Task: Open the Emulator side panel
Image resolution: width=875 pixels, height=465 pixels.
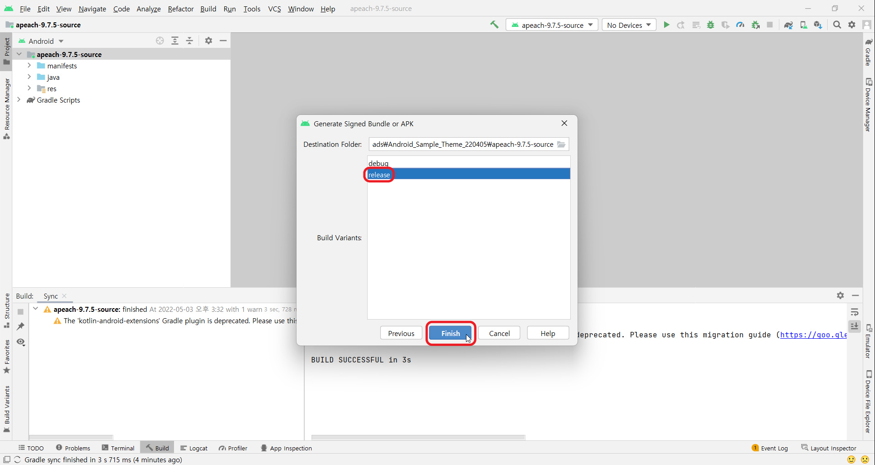Action: (x=869, y=341)
